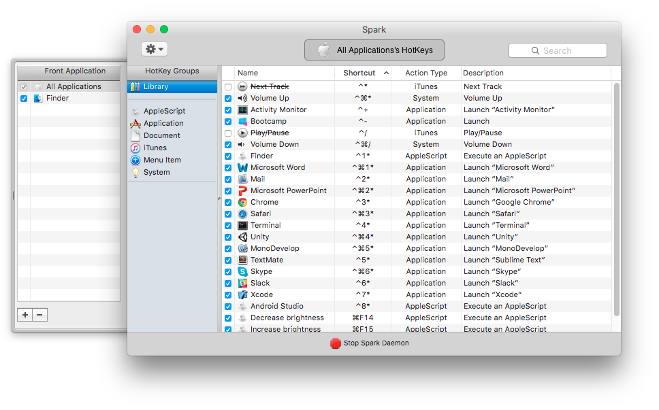The width and height of the screenshot is (659, 410).
Task: Click the Chrome icon in hotkey list
Action: tap(242, 202)
